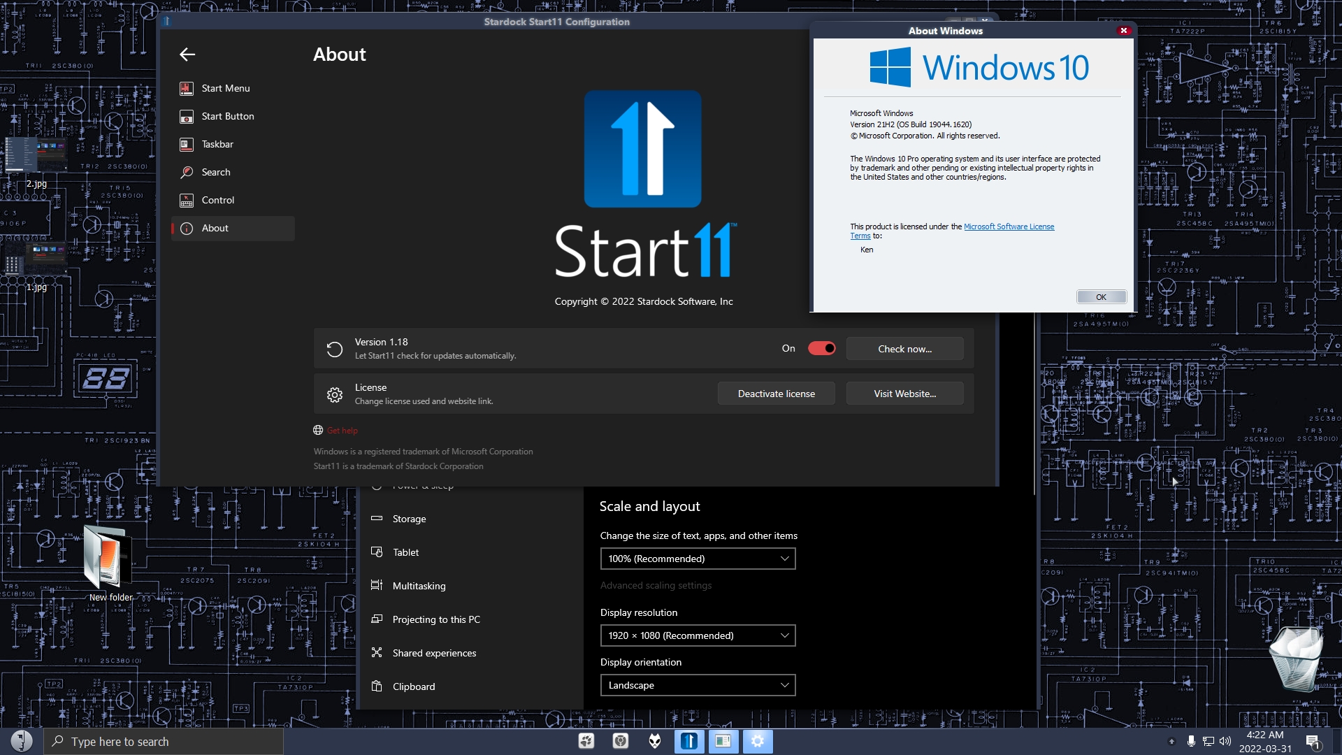Click the Clipboard icon in Settings
This screenshot has height=755, width=1342.
click(x=377, y=686)
